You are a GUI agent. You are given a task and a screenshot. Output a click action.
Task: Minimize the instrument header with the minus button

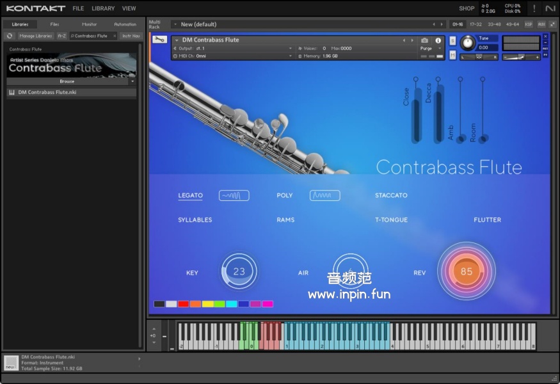545,42
